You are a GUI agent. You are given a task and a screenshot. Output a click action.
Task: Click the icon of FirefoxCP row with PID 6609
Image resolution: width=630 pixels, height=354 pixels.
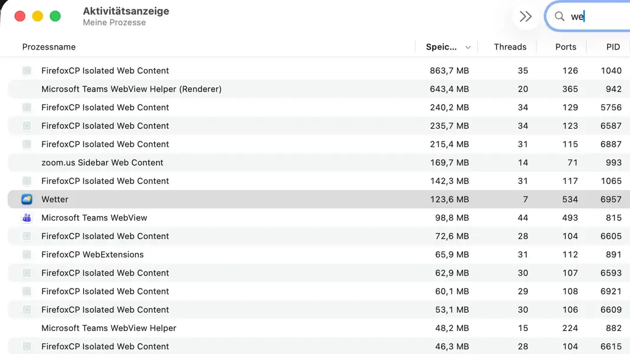27,309
